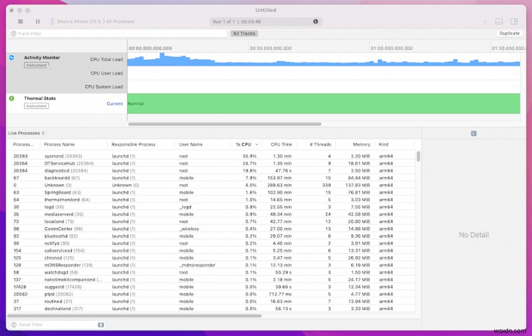This screenshot has height=336, width=532.
Task: Click the Duplicate button
Action: [x=509, y=33]
